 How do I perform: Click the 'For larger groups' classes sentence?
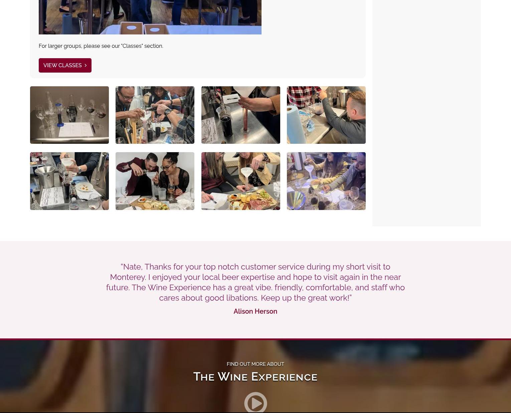point(101,46)
